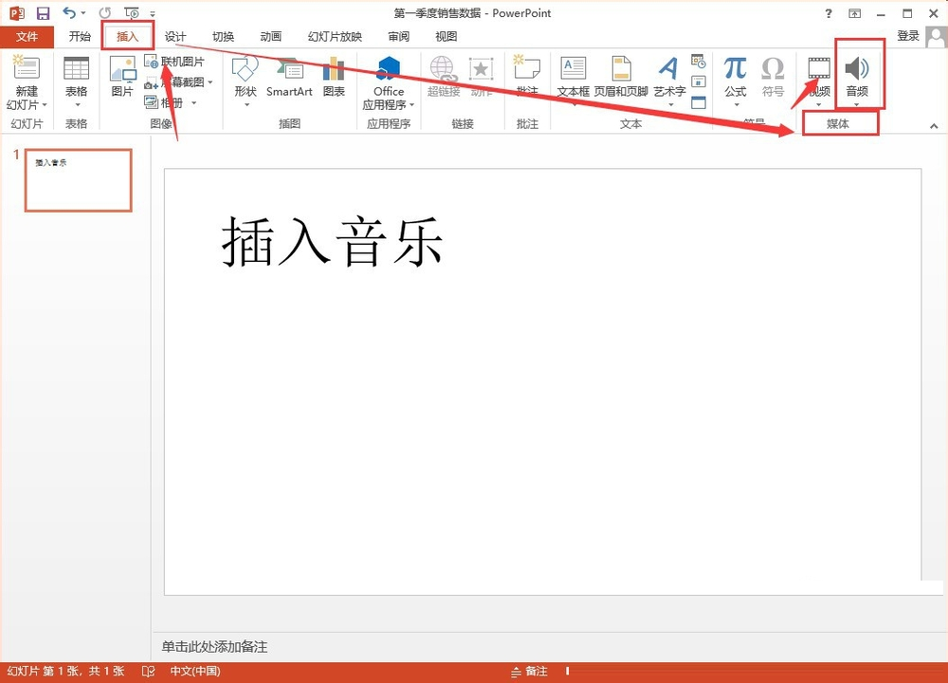Insert a picture with the 图片 icon

point(122,76)
